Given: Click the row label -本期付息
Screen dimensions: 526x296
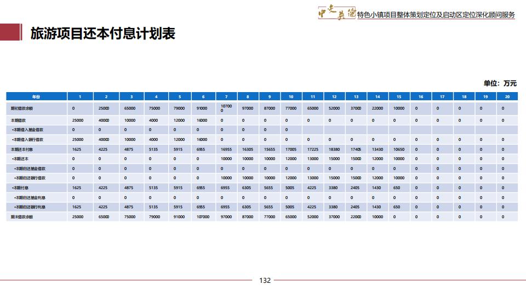Looking at the screenshot, I should (20, 187).
